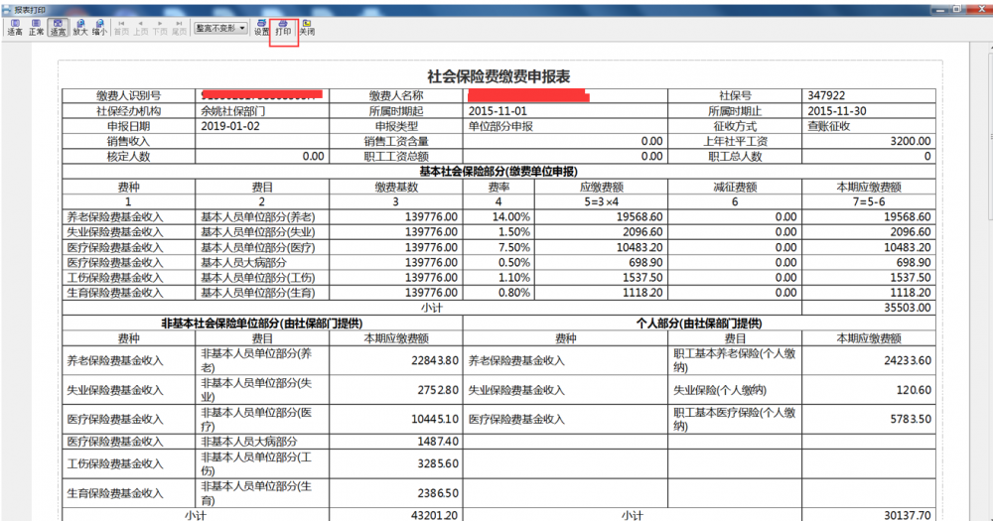Click the amount 2752.80
Screen dimensions: 993x521
438,390
